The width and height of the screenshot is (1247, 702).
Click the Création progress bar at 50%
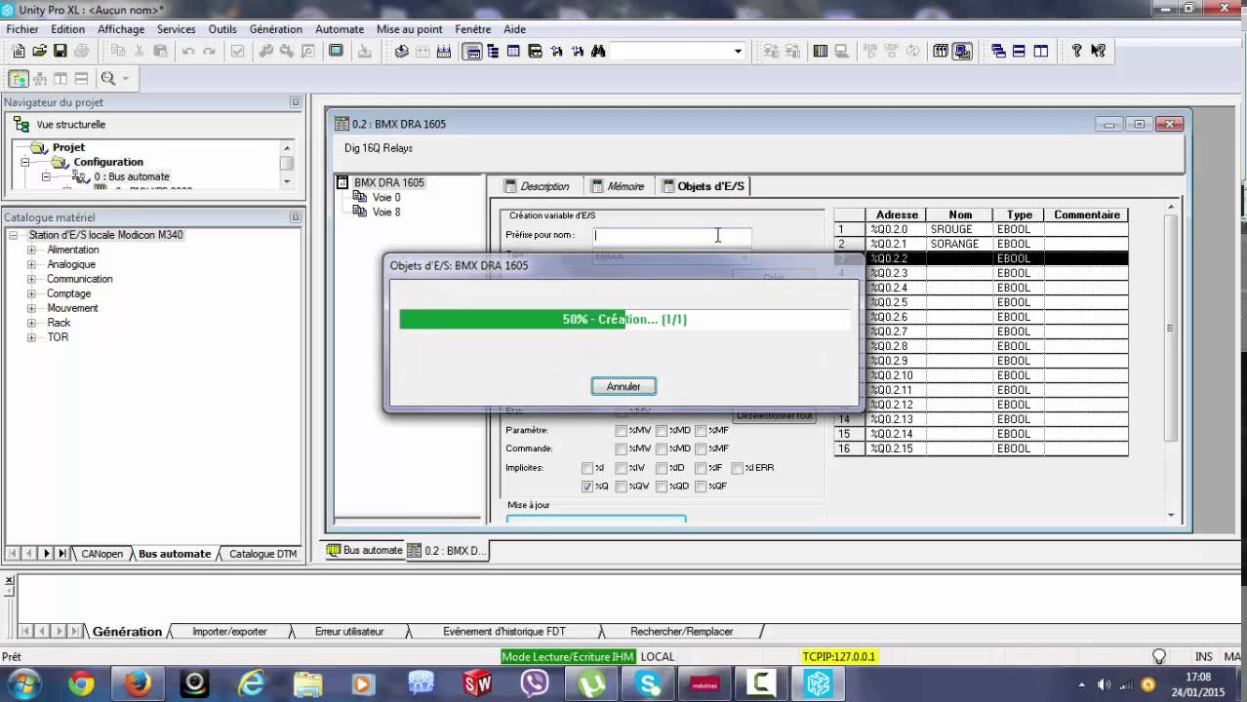624,319
